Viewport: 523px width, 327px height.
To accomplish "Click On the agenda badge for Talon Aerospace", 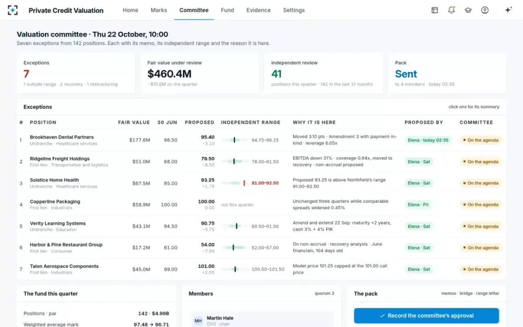I will 481,269.
